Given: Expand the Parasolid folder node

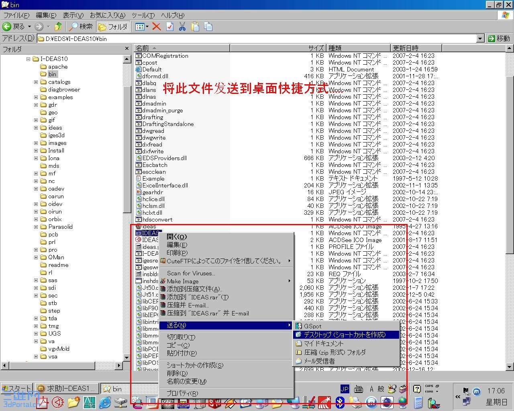Looking at the screenshot, I should (36, 227).
